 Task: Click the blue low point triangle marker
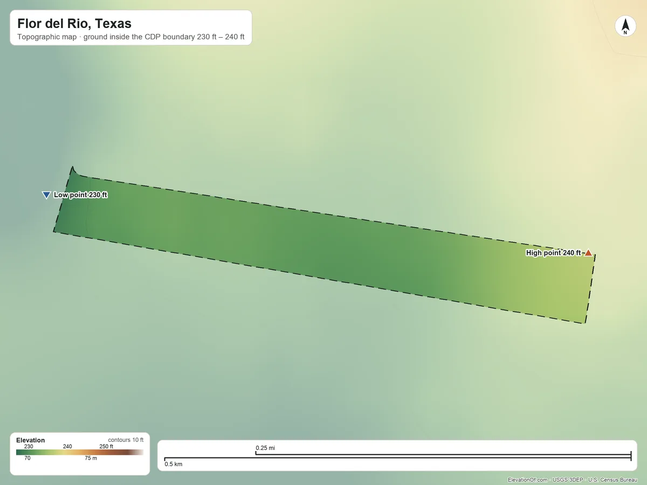[46, 195]
